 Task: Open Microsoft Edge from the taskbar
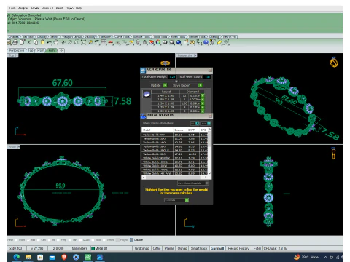[16, 257]
